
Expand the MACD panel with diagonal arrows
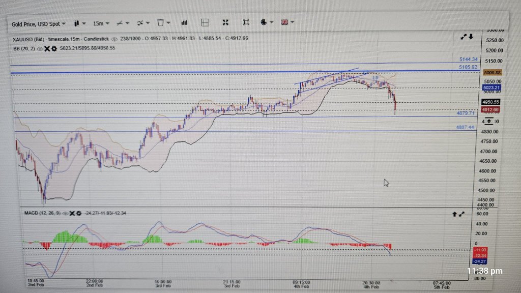pyautogui.click(x=461, y=214)
